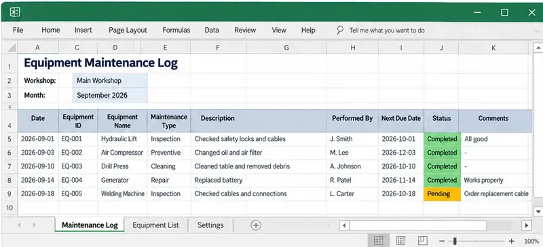This screenshot has height=247, width=543.
Task: Click vertical scrollbar up arrow
Action: pyautogui.click(x=538, y=47)
